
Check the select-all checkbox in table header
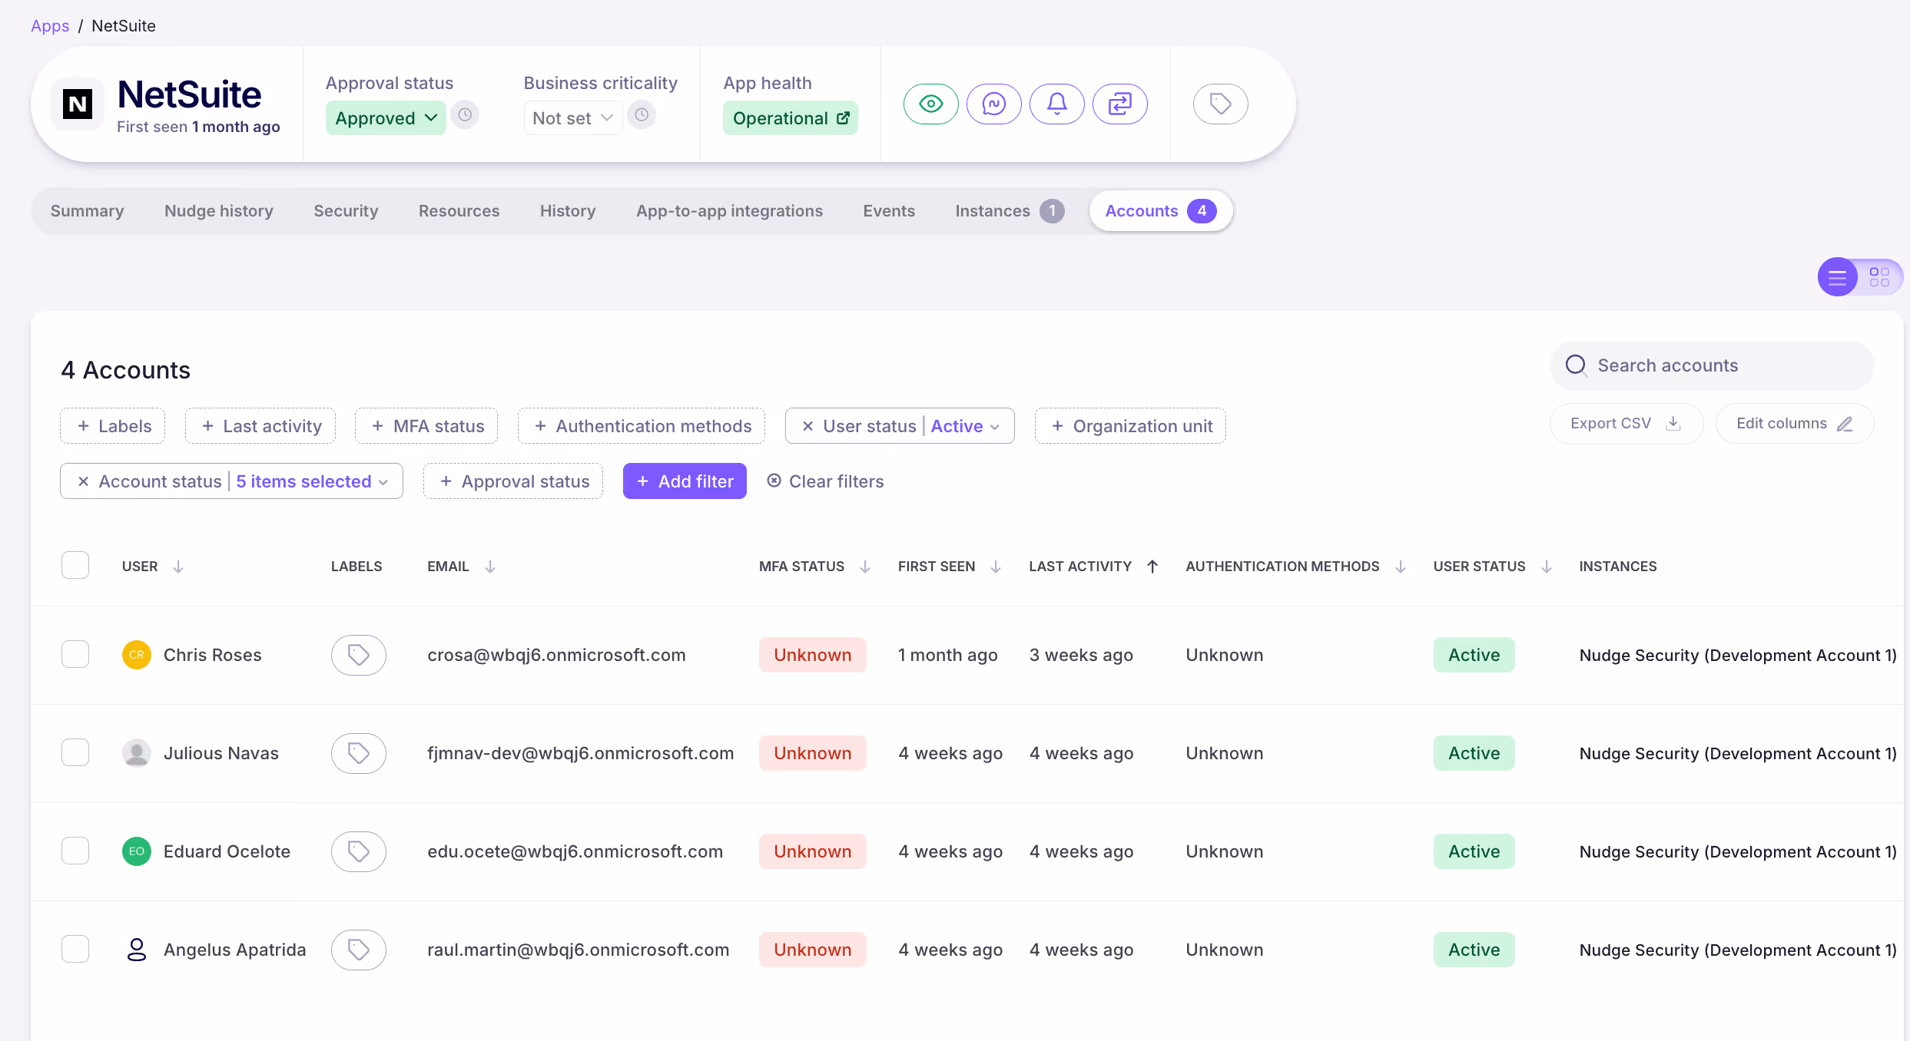tap(75, 564)
